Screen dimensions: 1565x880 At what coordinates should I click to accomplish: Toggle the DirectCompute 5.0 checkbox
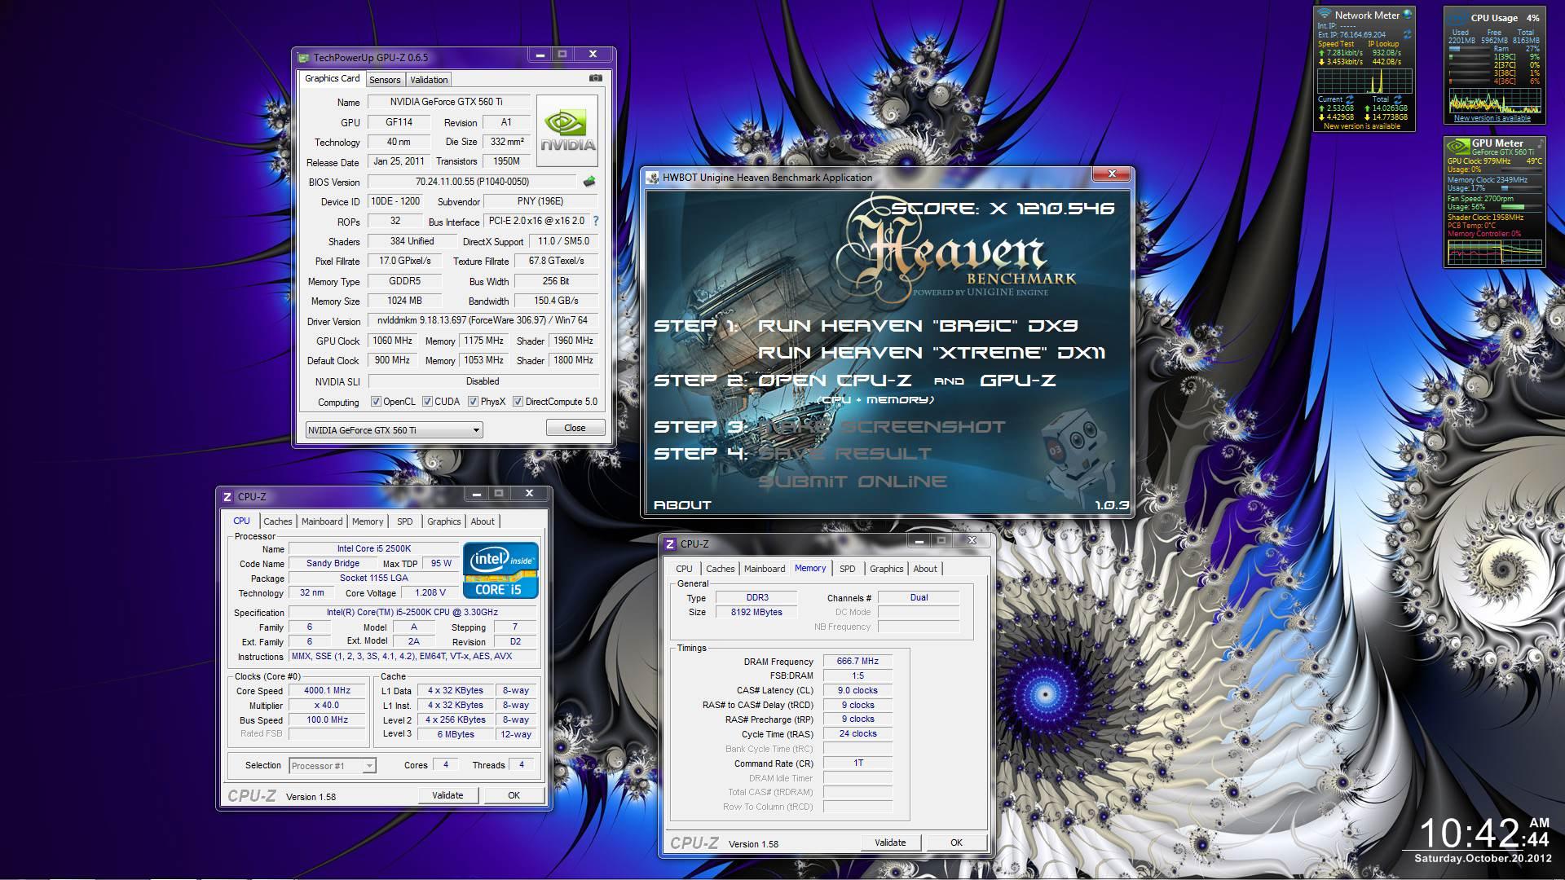(x=518, y=401)
